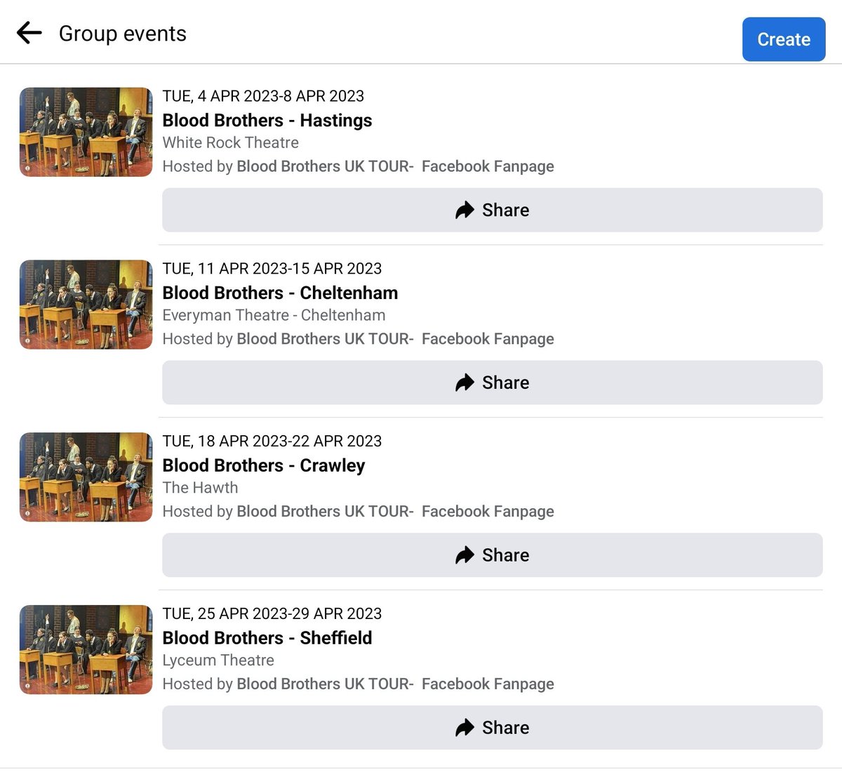Click the Group events page heading
The image size is (842, 772).
click(123, 34)
